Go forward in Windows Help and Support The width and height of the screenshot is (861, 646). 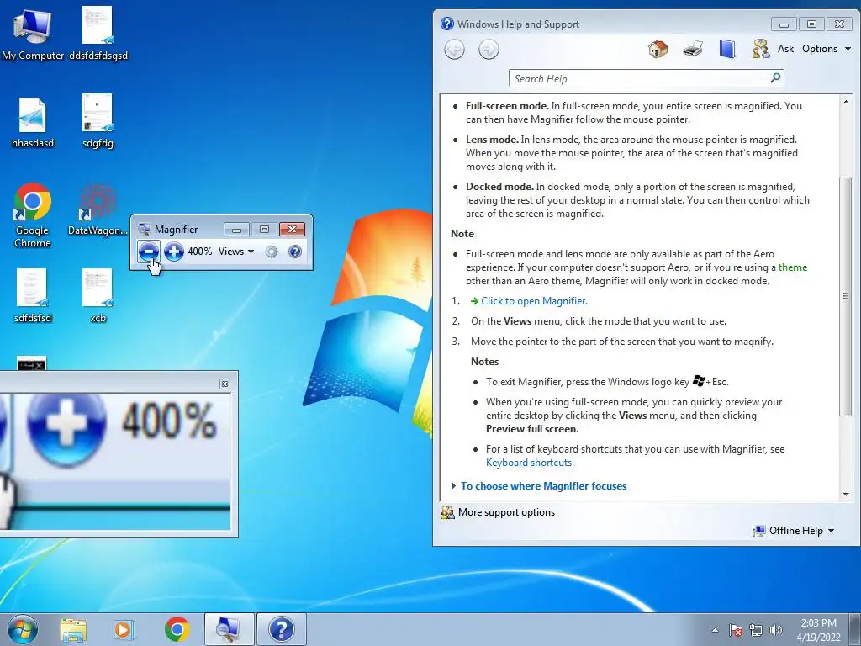[x=489, y=50]
